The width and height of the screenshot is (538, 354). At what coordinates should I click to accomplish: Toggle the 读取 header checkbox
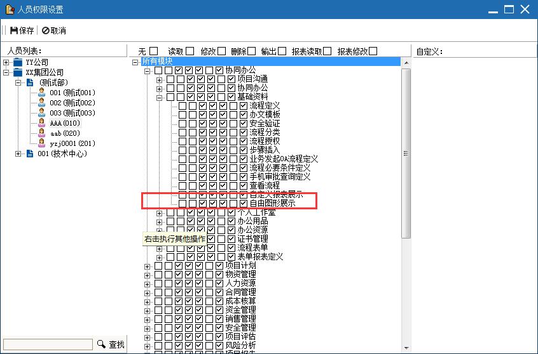click(x=190, y=51)
